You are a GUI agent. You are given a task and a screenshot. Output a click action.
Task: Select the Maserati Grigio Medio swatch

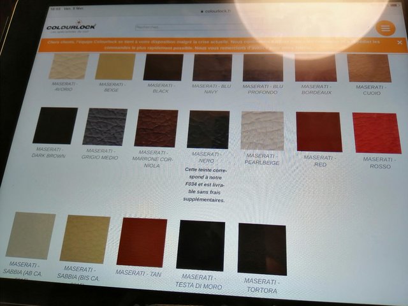[105, 127]
